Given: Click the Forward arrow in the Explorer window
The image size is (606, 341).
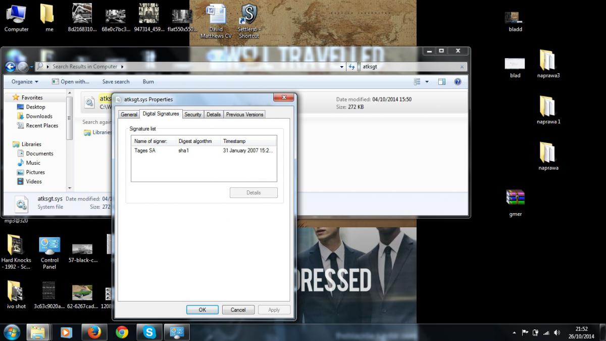Looking at the screenshot, I should [x=22, y=67].
